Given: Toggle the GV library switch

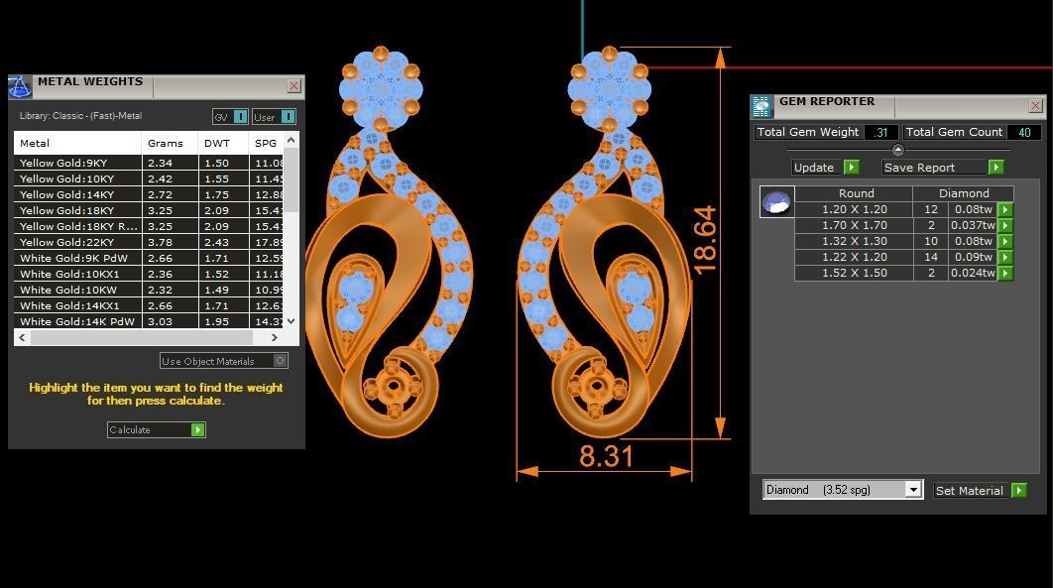Looking at the screenshot, I should coord(240,117).
